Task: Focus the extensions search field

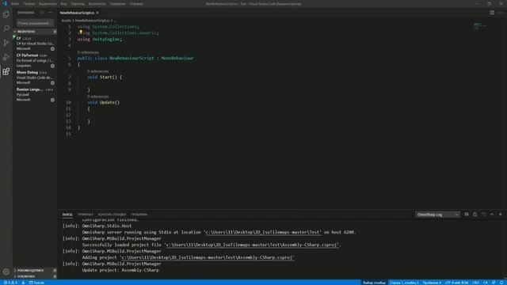Action: click(35, 23)
